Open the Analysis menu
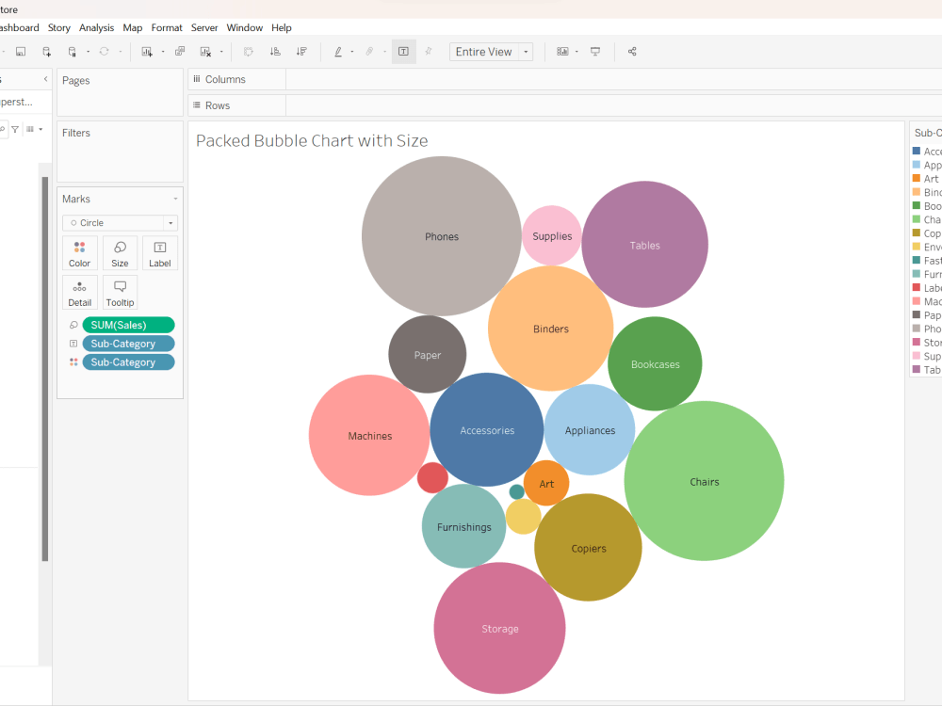The width and height of the screenshot is (942, 706). coord(96,27)
